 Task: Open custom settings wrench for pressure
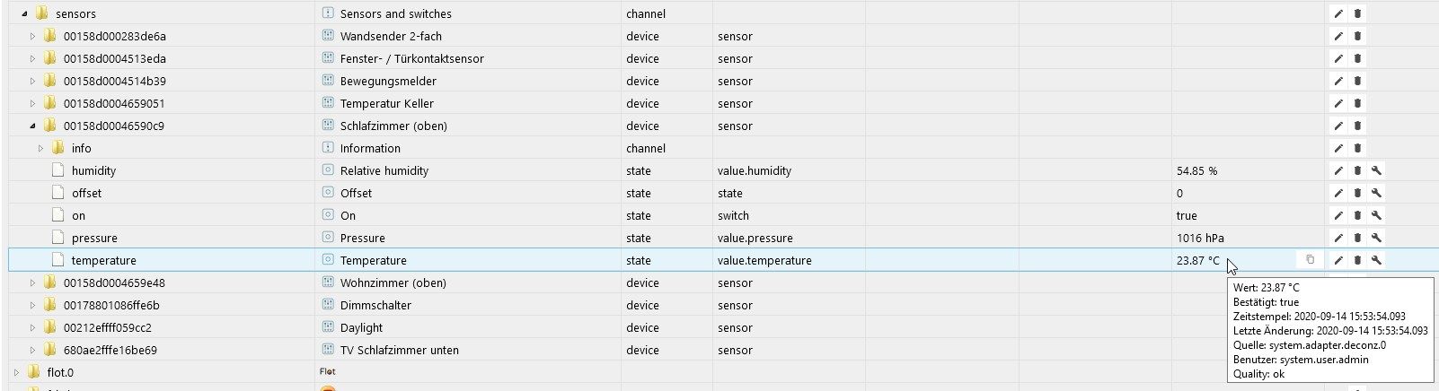pyautogui.click(x=1376, y=238)
